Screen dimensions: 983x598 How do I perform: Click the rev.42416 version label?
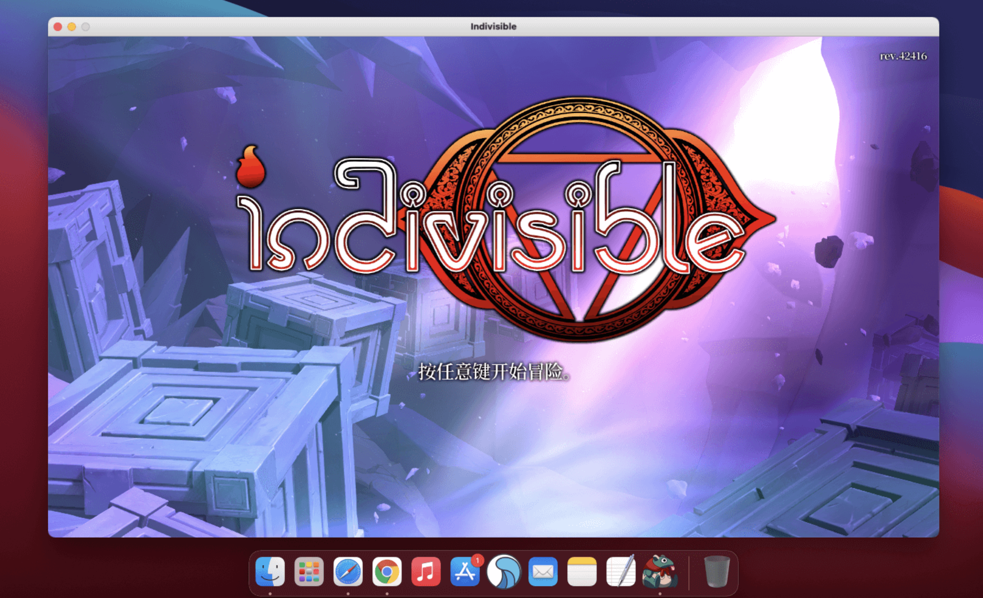pos(903,56)
